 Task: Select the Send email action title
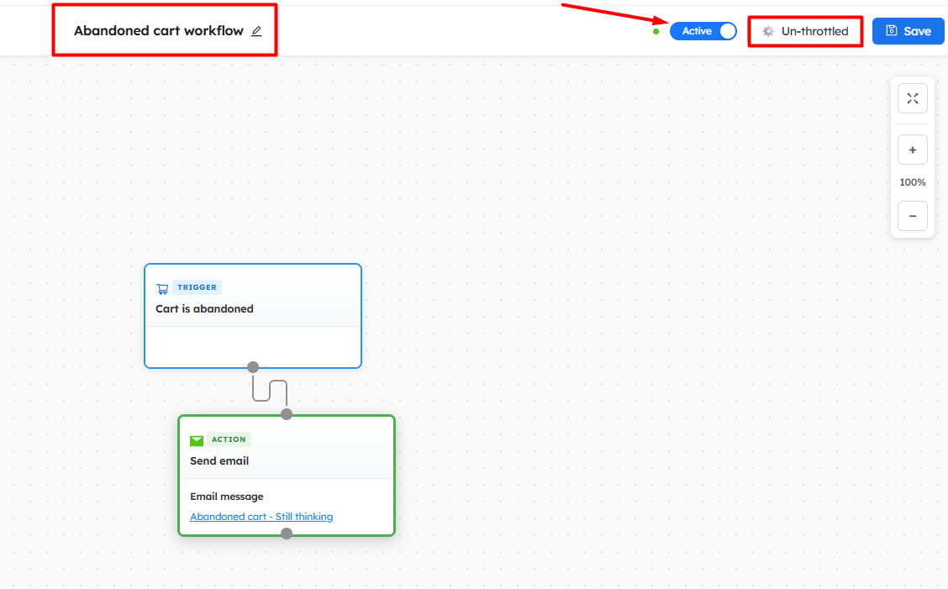219,461
